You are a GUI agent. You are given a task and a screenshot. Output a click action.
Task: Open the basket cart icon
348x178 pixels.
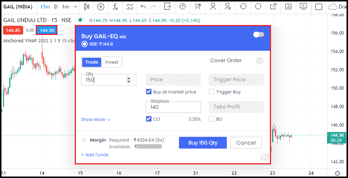198,6
